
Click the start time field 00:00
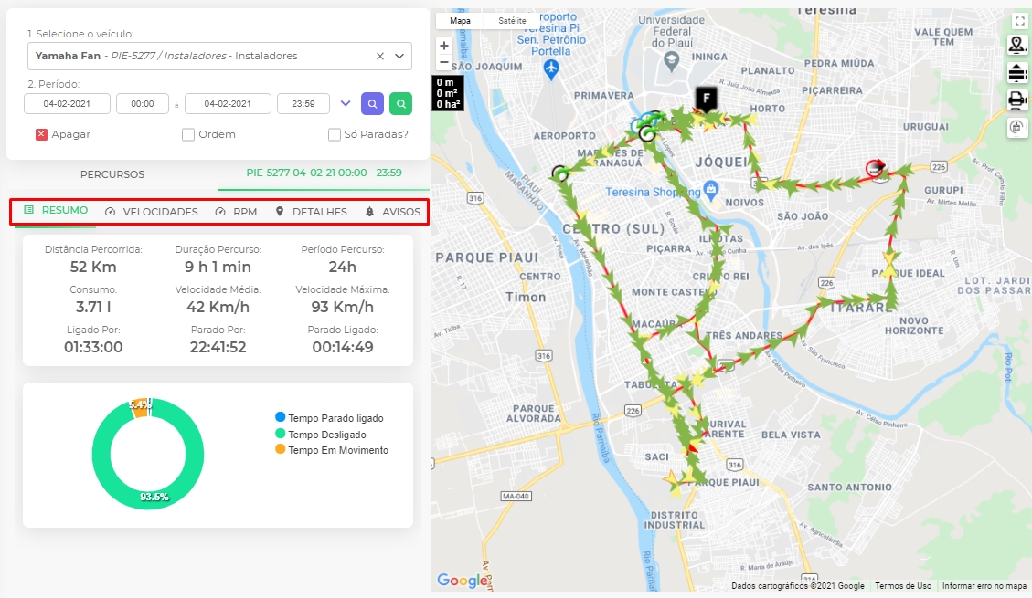coord(143,103)
